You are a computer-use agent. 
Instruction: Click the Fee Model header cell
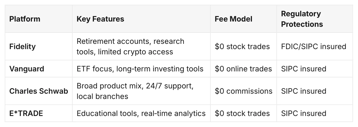(233, 19)
